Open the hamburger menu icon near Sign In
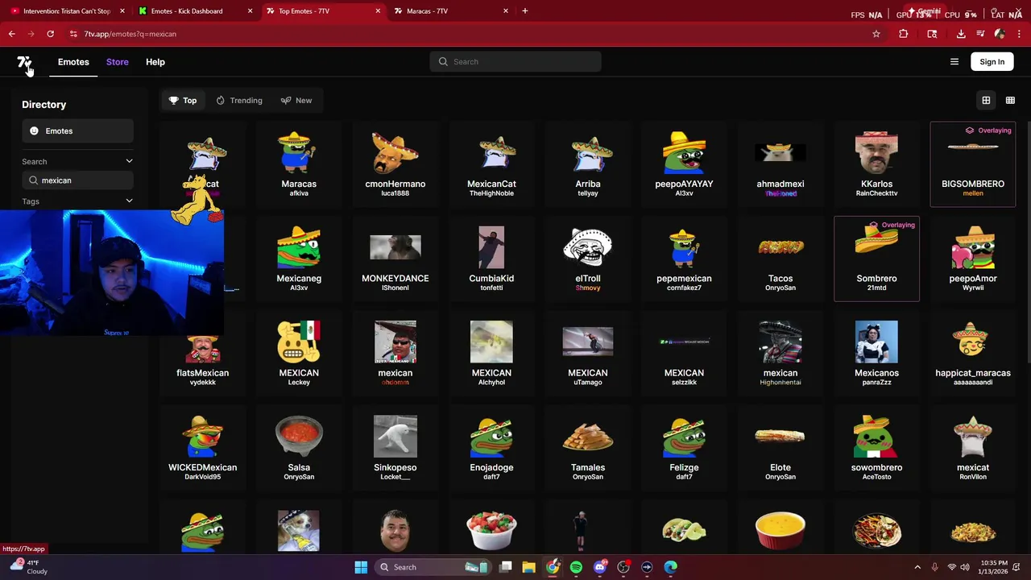This screenshot has height=580, width=1031. 954,62
